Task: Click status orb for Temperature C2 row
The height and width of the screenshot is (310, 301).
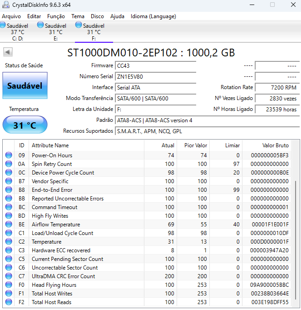Action: point(9,242)
